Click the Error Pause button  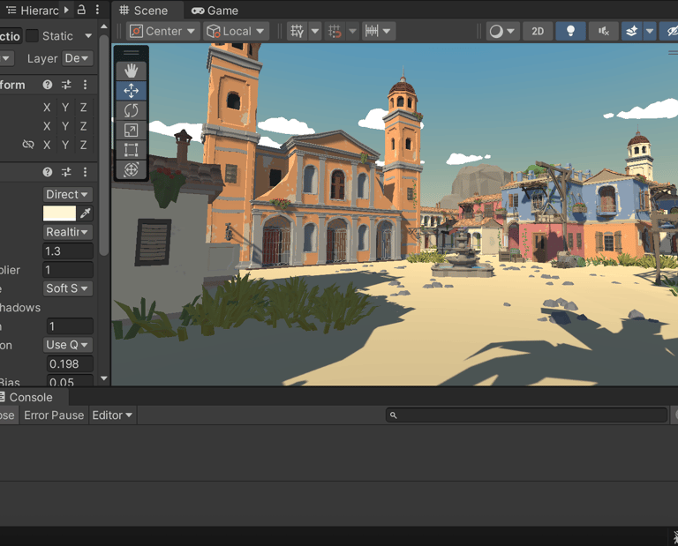[x=54, y=415]
